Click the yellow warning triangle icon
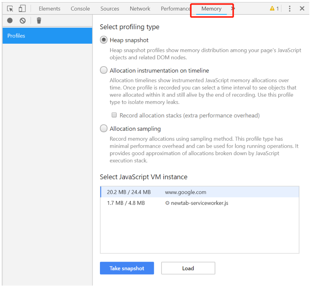The image size is (310, 287). [x=272, y=8]
